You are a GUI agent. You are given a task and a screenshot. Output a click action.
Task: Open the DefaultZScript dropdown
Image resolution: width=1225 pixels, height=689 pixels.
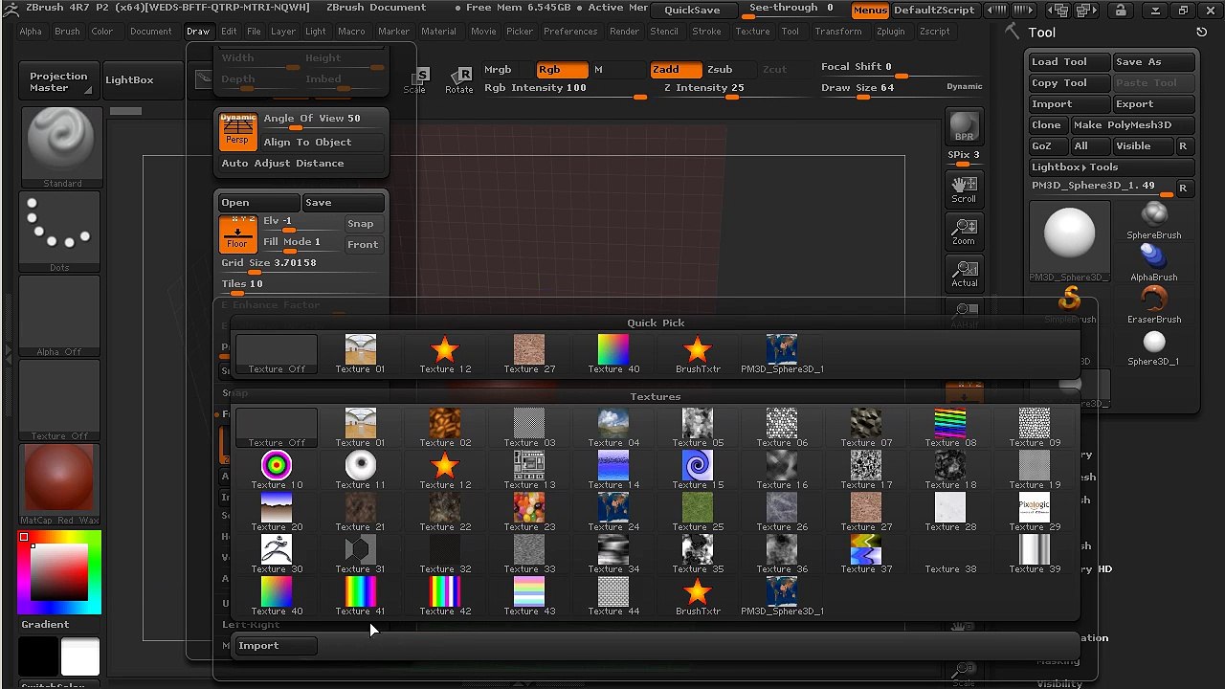934,11
